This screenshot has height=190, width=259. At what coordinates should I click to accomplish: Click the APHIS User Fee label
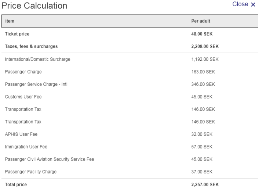21,134
